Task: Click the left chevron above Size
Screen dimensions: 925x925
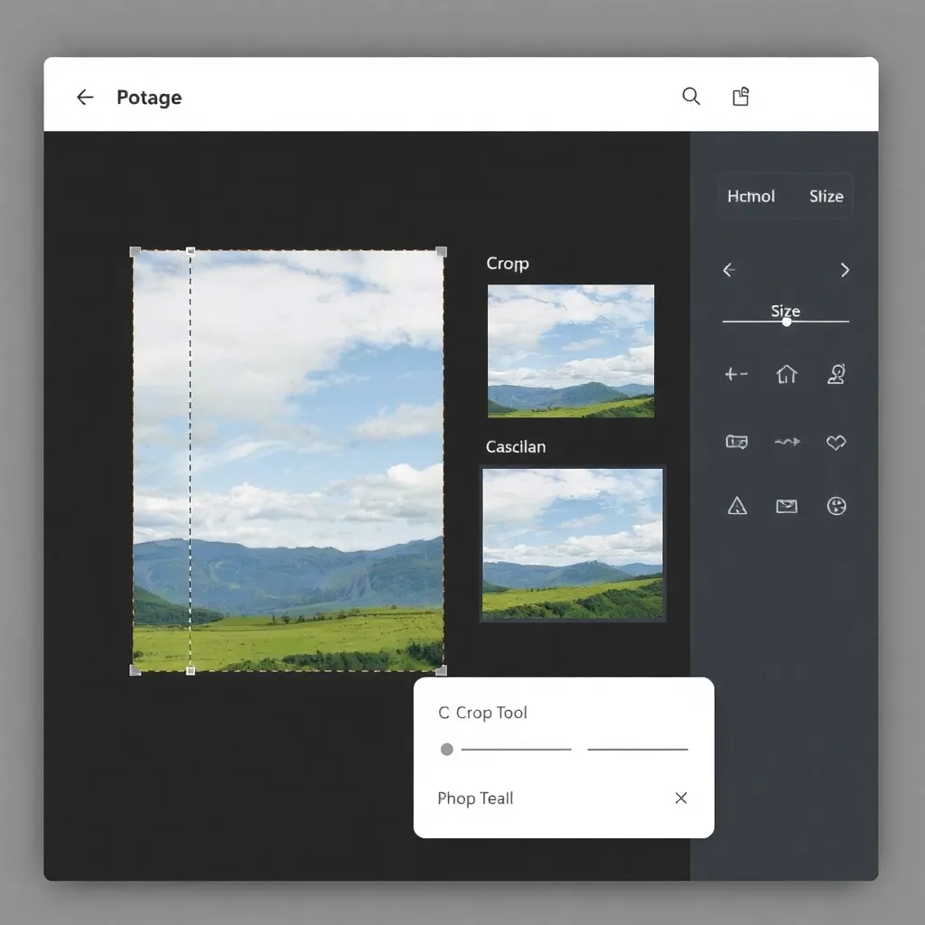Action: [x=728, y=269]
